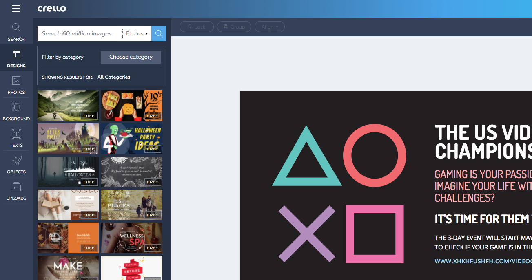Open the hamburger main menu
Viewport: 532px width, 280px height.
pos(16,9)
